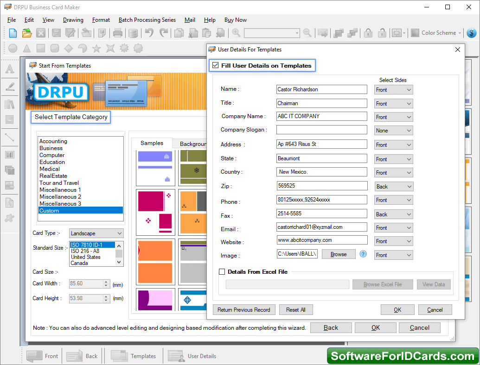Click the database toolbar icon
Image resolution: width=480 pixels, height=365 pixels.
click(133, 33)
